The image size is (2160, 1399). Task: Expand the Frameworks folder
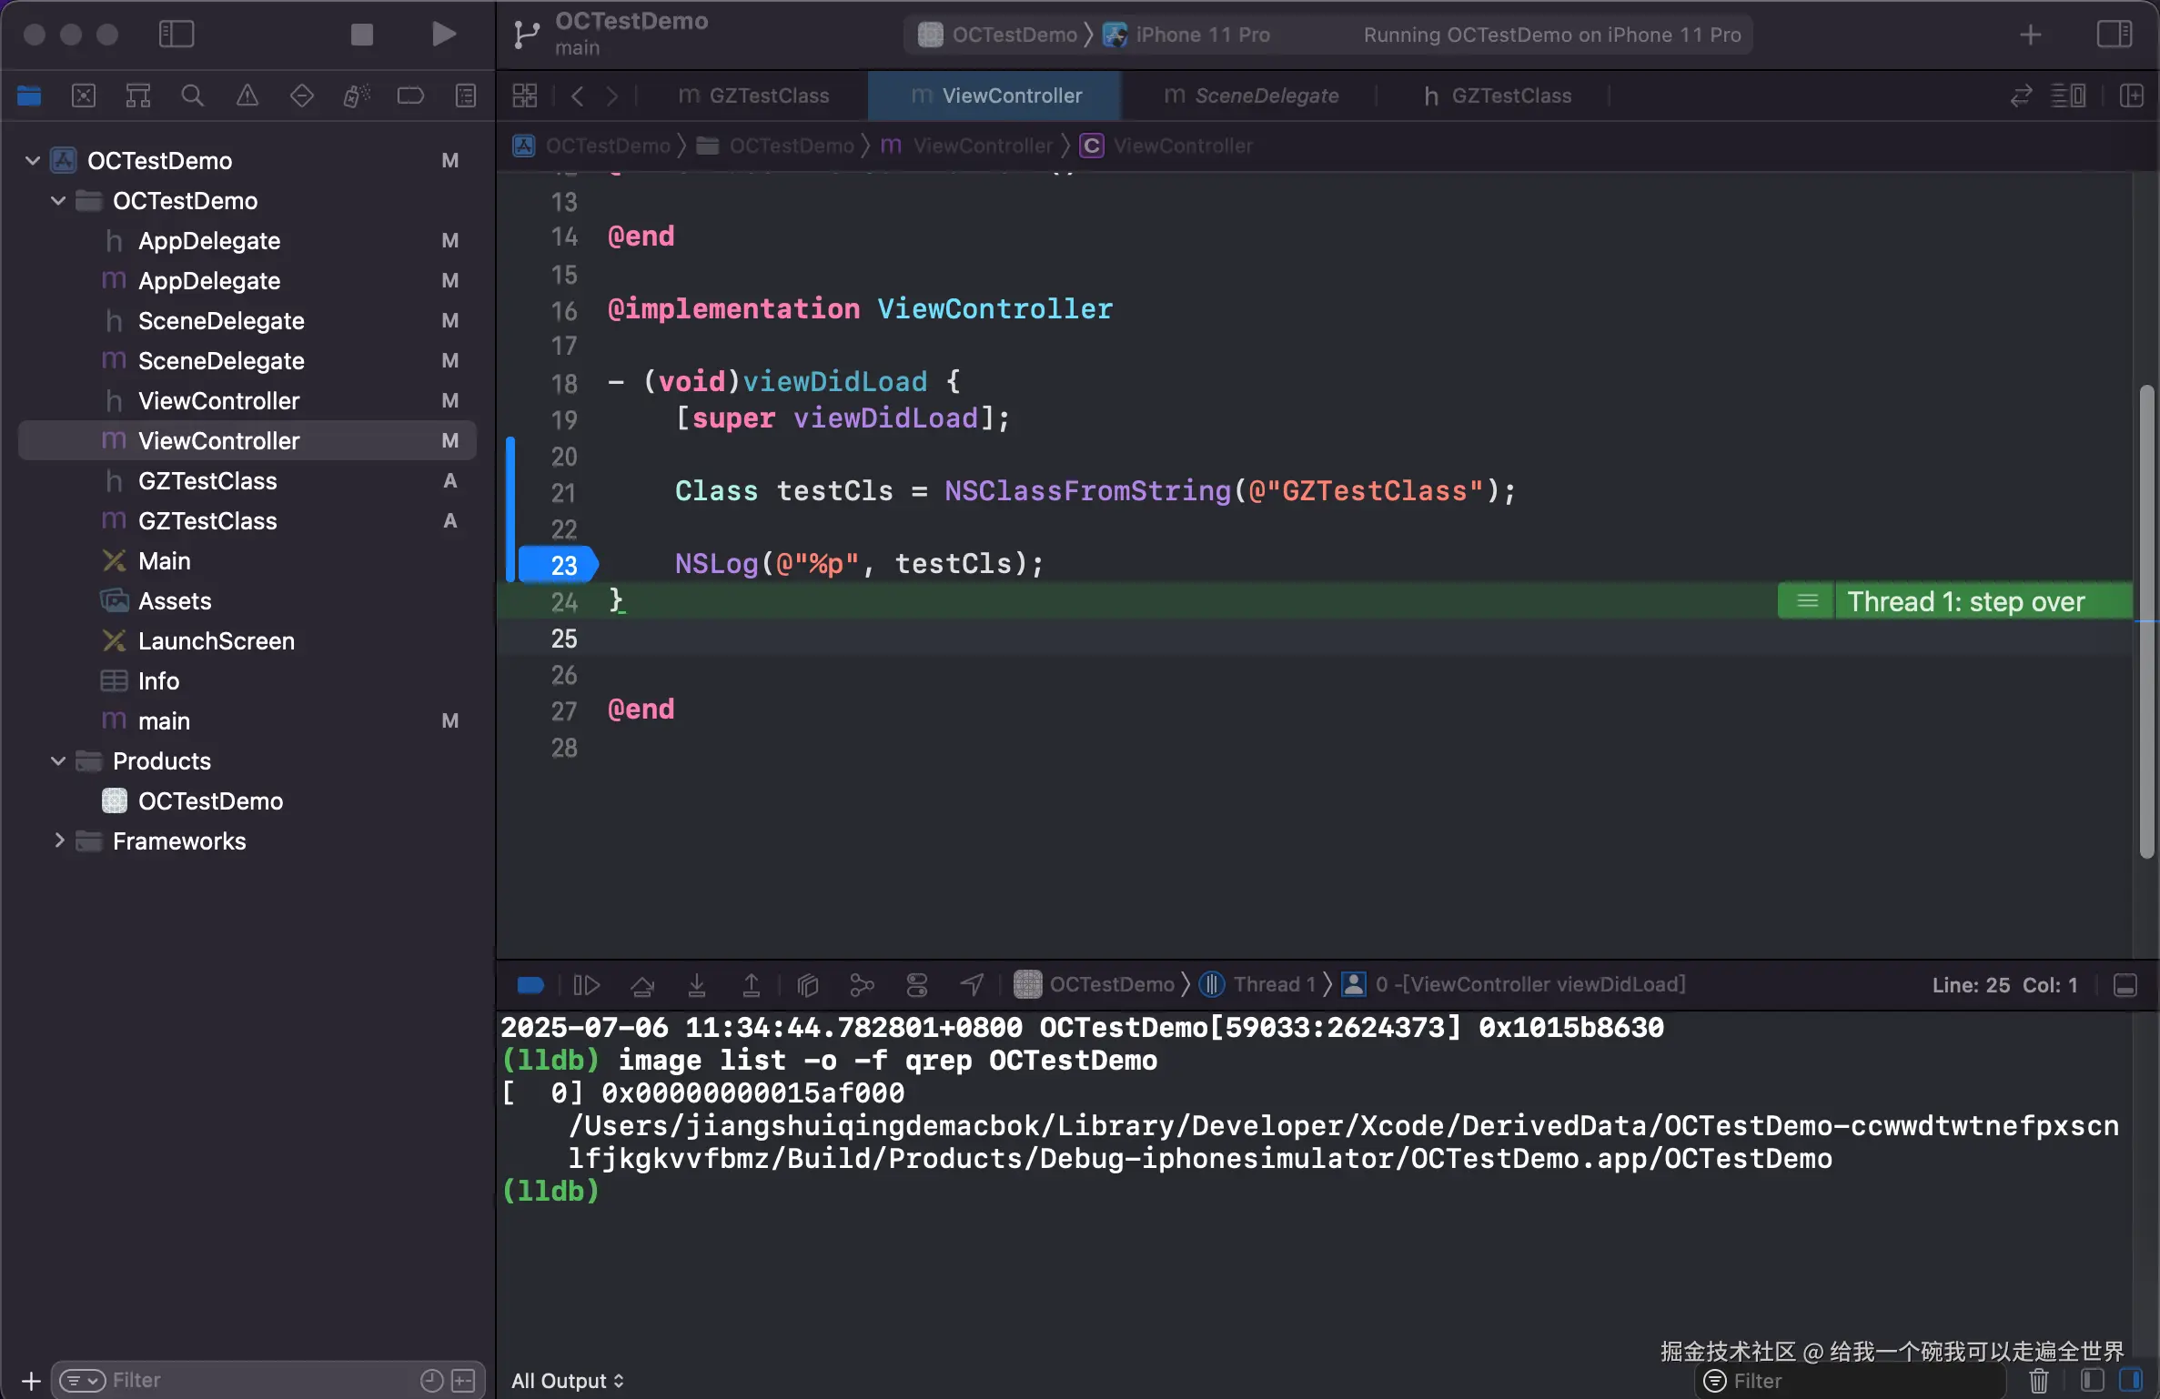pyautogui.click(x=58, y=841)
